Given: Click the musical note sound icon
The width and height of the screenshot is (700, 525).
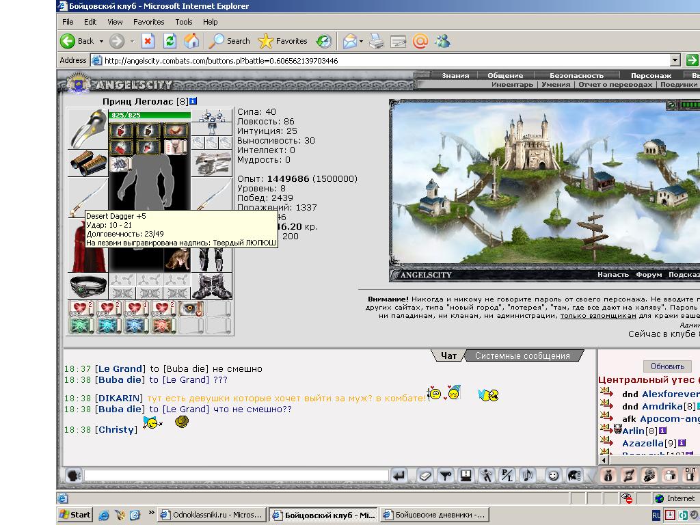Looking at the screenshot, I should 528,476.
